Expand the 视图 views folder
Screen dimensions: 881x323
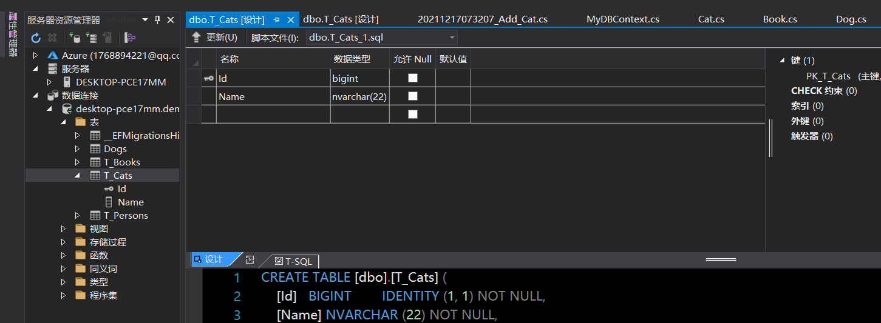tap(64, 229)
